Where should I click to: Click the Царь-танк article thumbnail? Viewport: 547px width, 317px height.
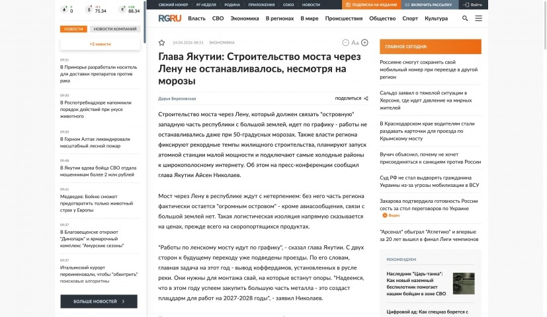(x=464, y=283)
